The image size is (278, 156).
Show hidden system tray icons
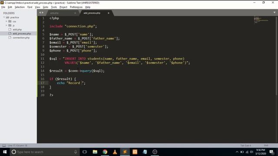[x=237, y=152]
